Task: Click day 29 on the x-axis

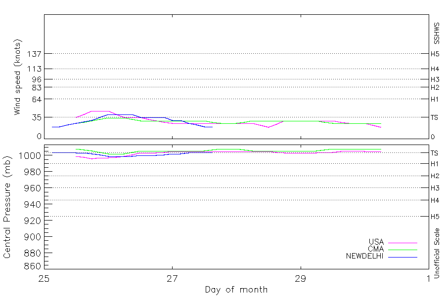Action: (x=301, y=279)
